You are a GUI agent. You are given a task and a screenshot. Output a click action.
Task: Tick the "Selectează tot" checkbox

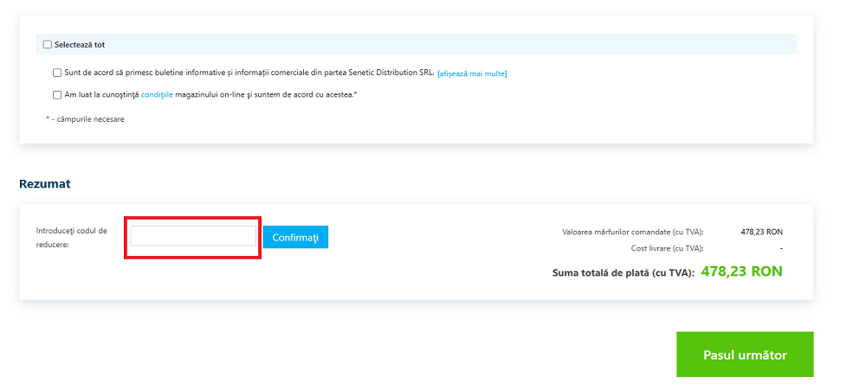(x=48, y=45)
